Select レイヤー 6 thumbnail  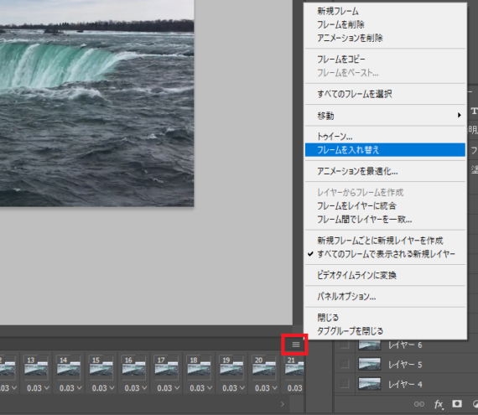tap(370, 345)
